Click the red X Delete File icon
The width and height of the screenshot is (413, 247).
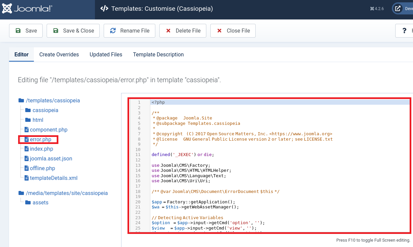coord(168,31)
